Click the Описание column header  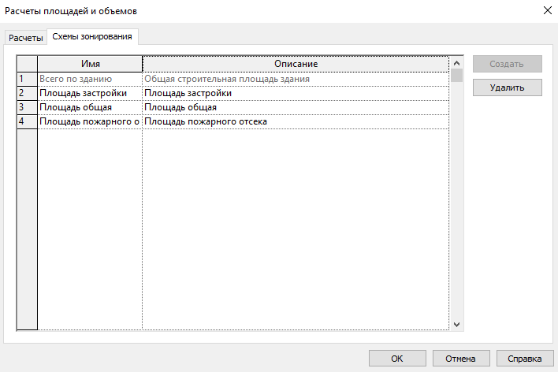(x=296, y=64)
